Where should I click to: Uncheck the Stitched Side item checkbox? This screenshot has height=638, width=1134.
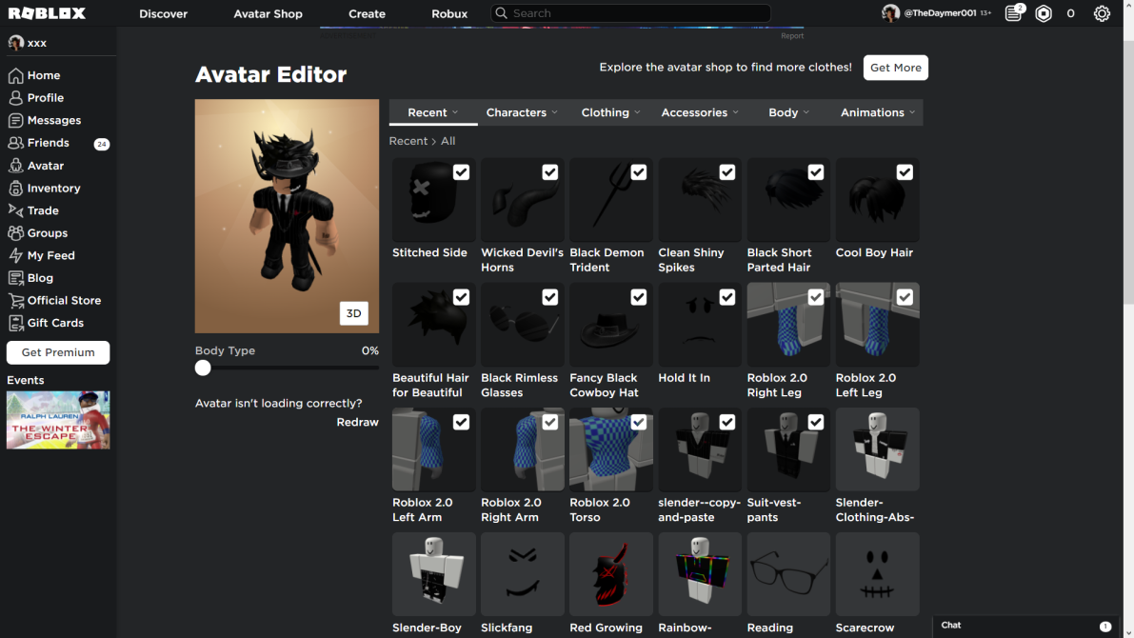point(462,172)
